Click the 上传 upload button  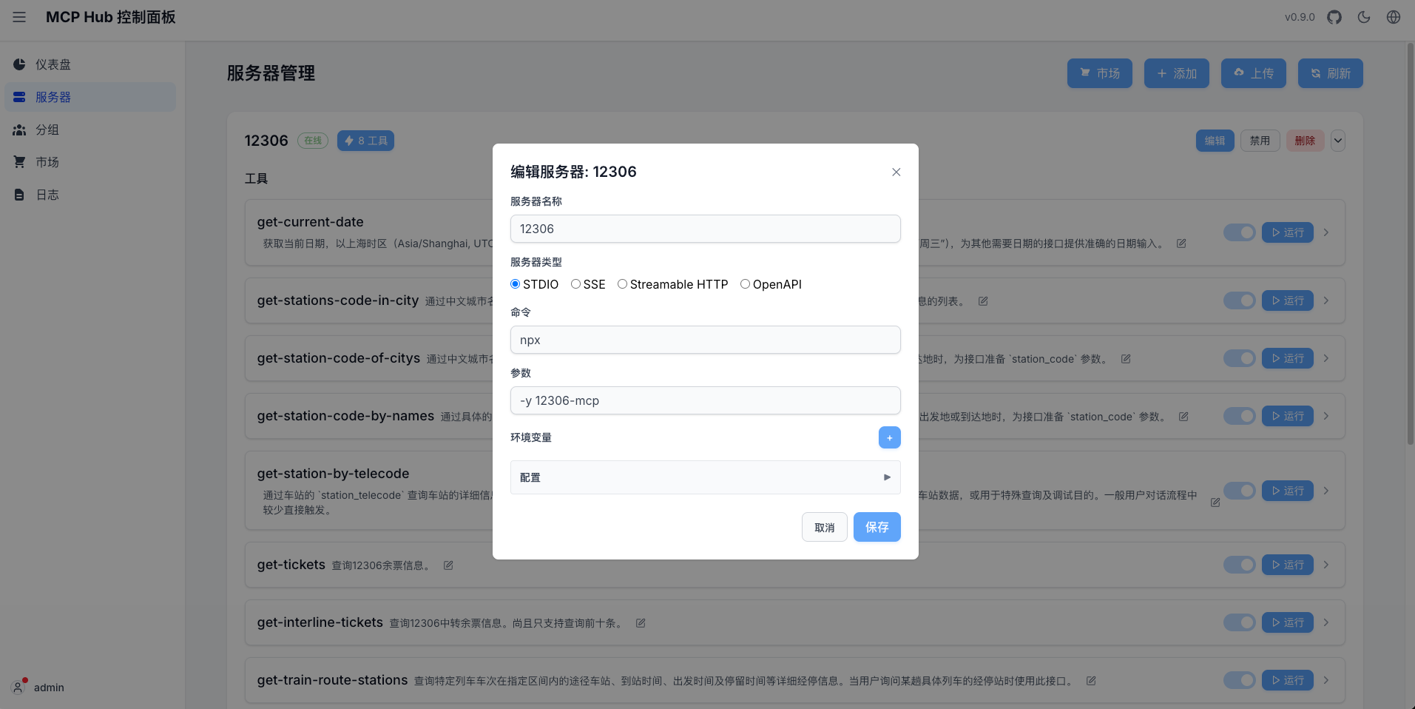(x=1253, y=73)
